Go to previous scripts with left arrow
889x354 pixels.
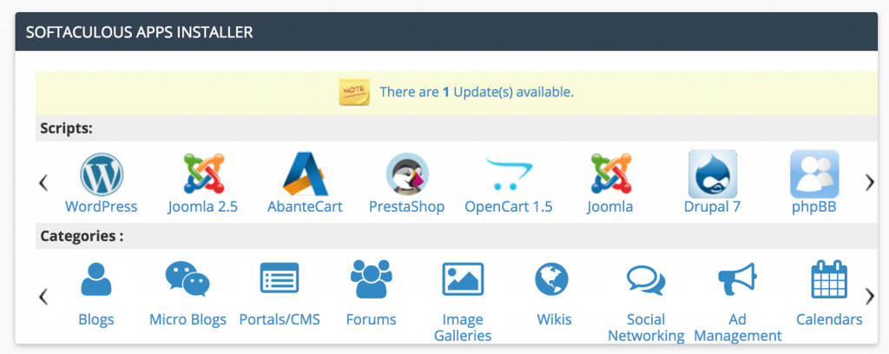tap(43, 182)
